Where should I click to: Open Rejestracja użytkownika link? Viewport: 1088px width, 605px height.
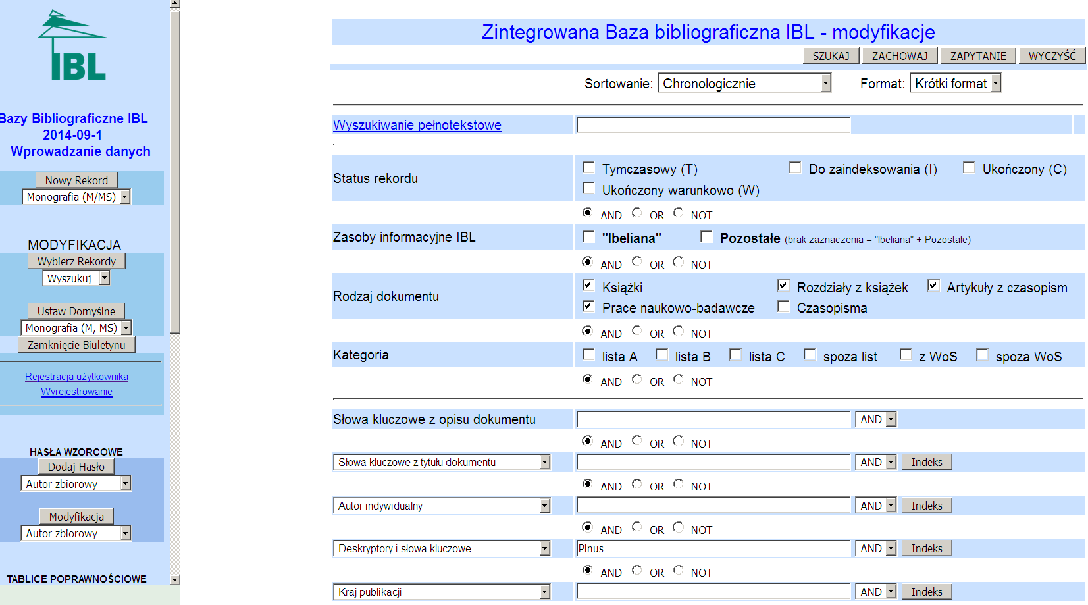[x=76, y=377]
